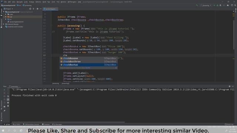Image resolution: width=237 pixels, height=133 pixels.
Task: Select the javaswing.java editor tab
Action: (x=50, y=9)
